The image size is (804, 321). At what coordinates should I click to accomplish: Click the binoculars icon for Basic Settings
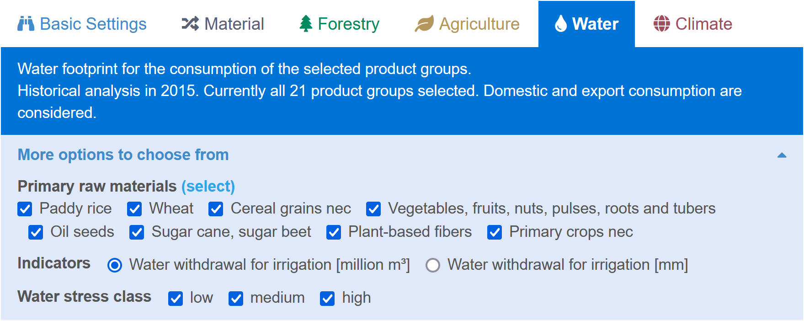26,24
